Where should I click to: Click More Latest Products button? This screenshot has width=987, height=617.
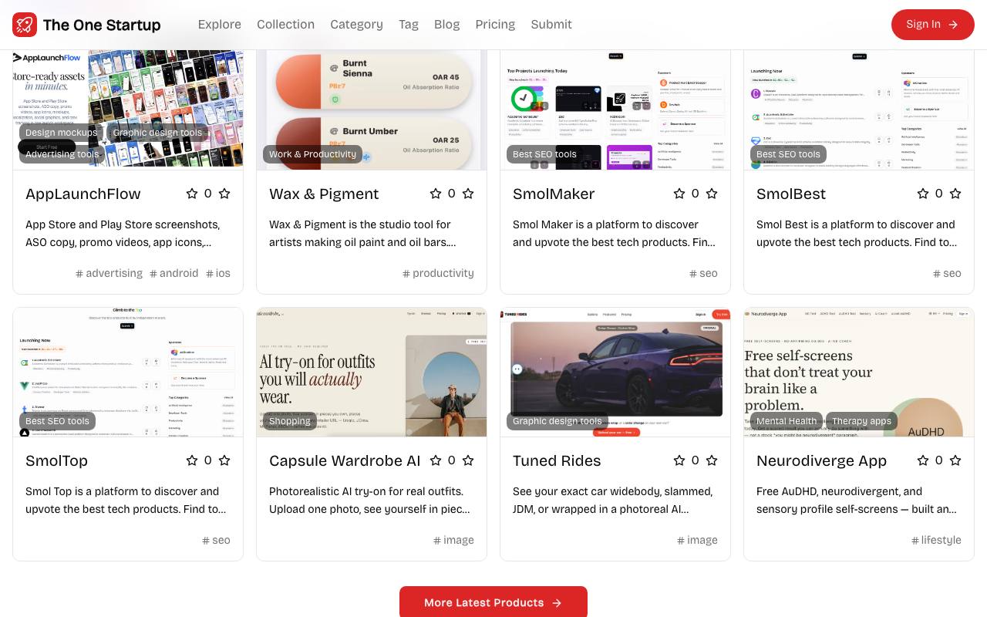493,602
